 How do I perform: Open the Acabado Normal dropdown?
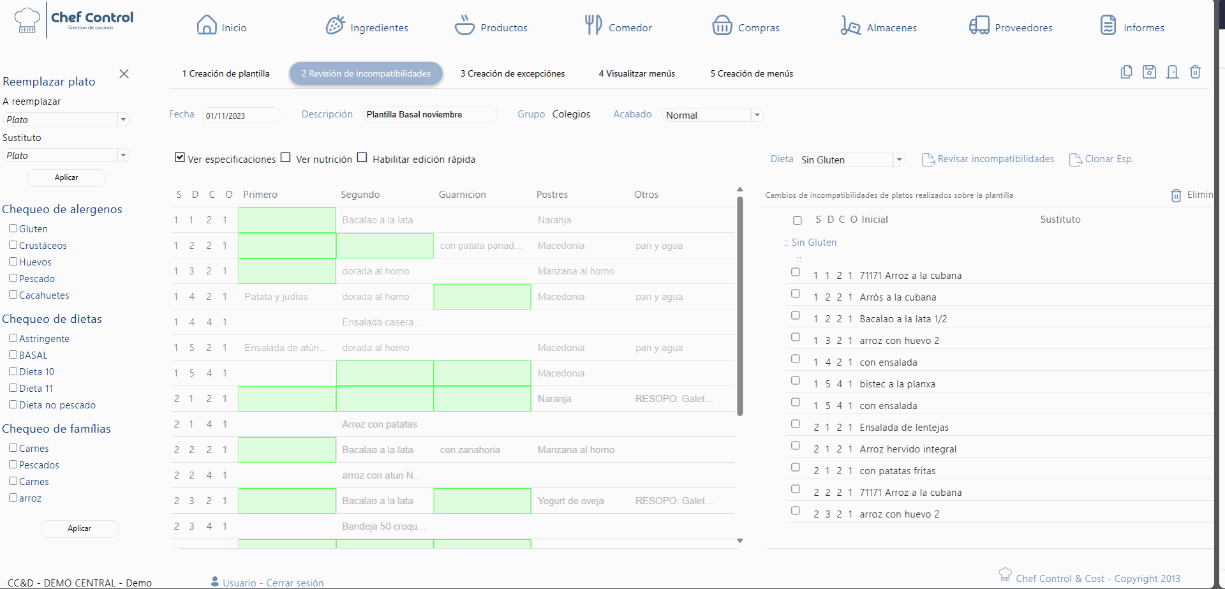coord(757,115)
